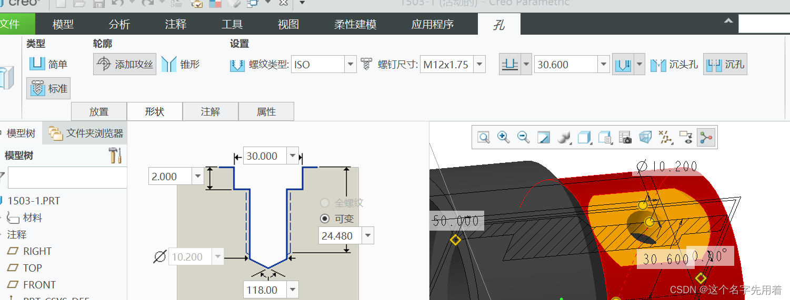Toggle the 沉孔 counterbore option
The image size is (790, 300).
[x=725, y=65]
